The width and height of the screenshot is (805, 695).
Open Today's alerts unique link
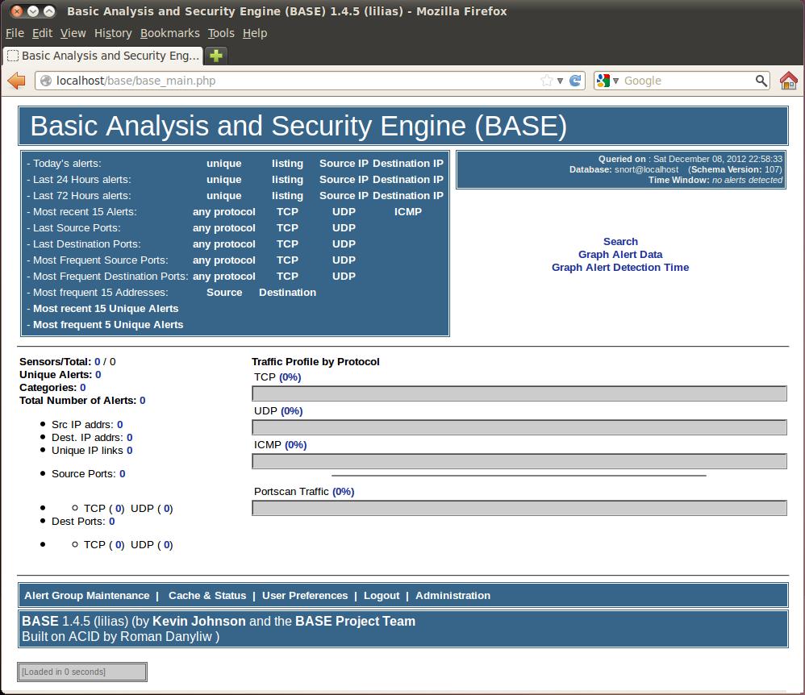pos(224,163)
